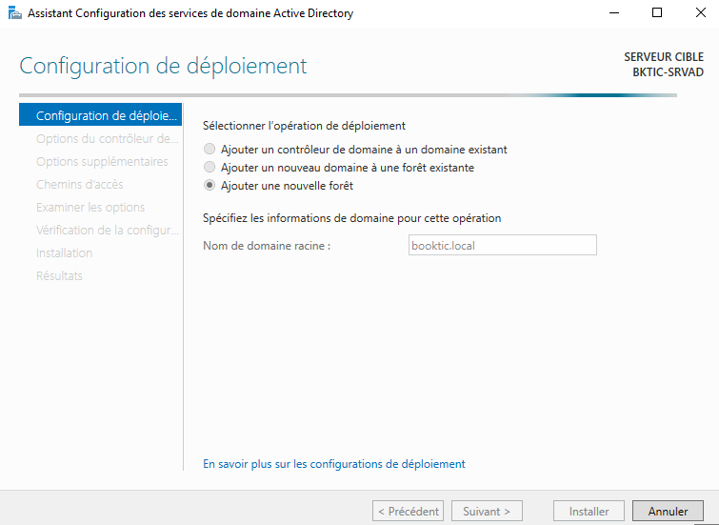Minimize the Active Directory wizard window
The height and width of the screenshot is (525, 719).
[614, 12]
